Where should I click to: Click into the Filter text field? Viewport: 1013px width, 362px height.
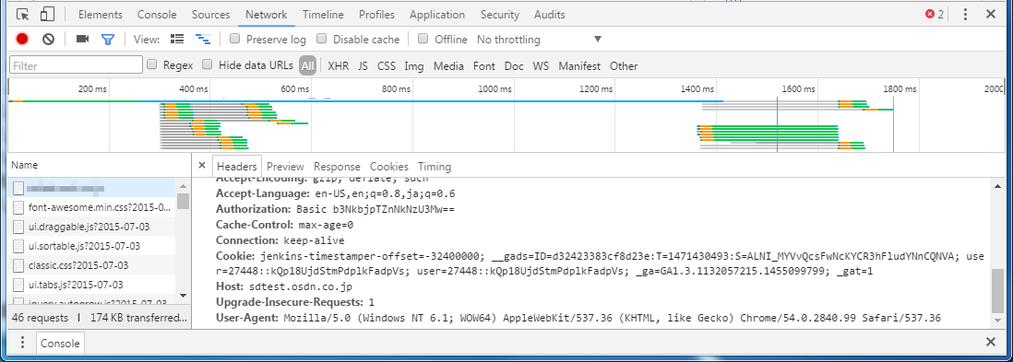tap(77, 65)
